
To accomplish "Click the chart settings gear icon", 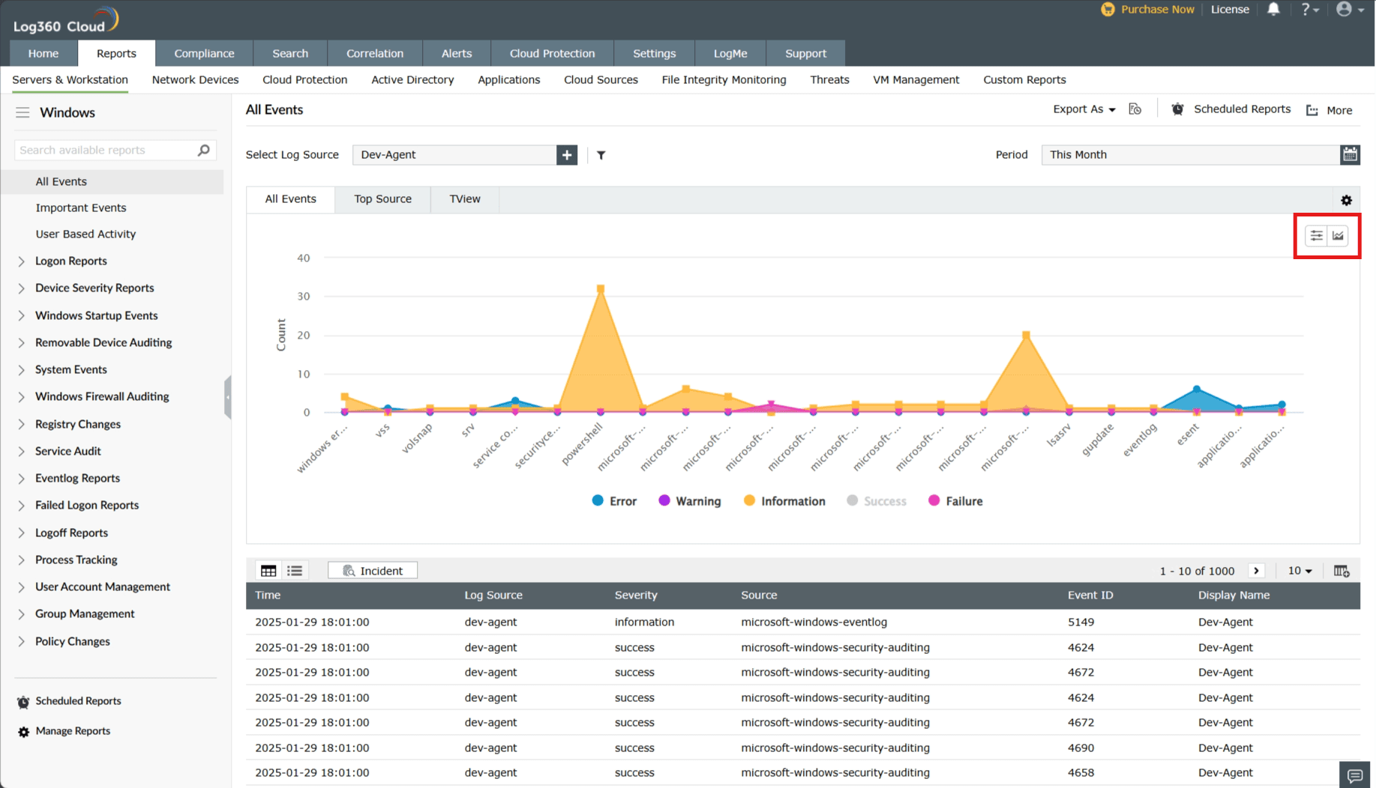I will point(1346,200).
